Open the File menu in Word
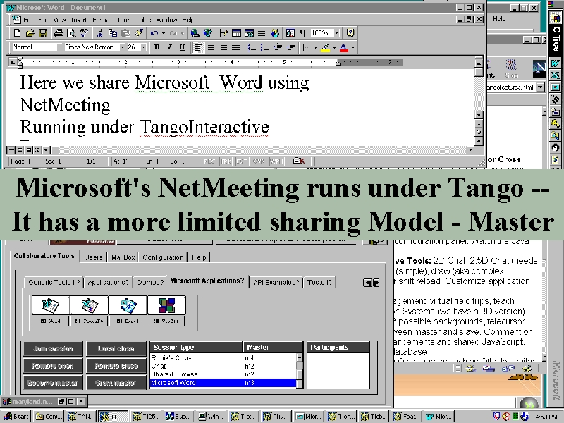 [x=28, y=20]
